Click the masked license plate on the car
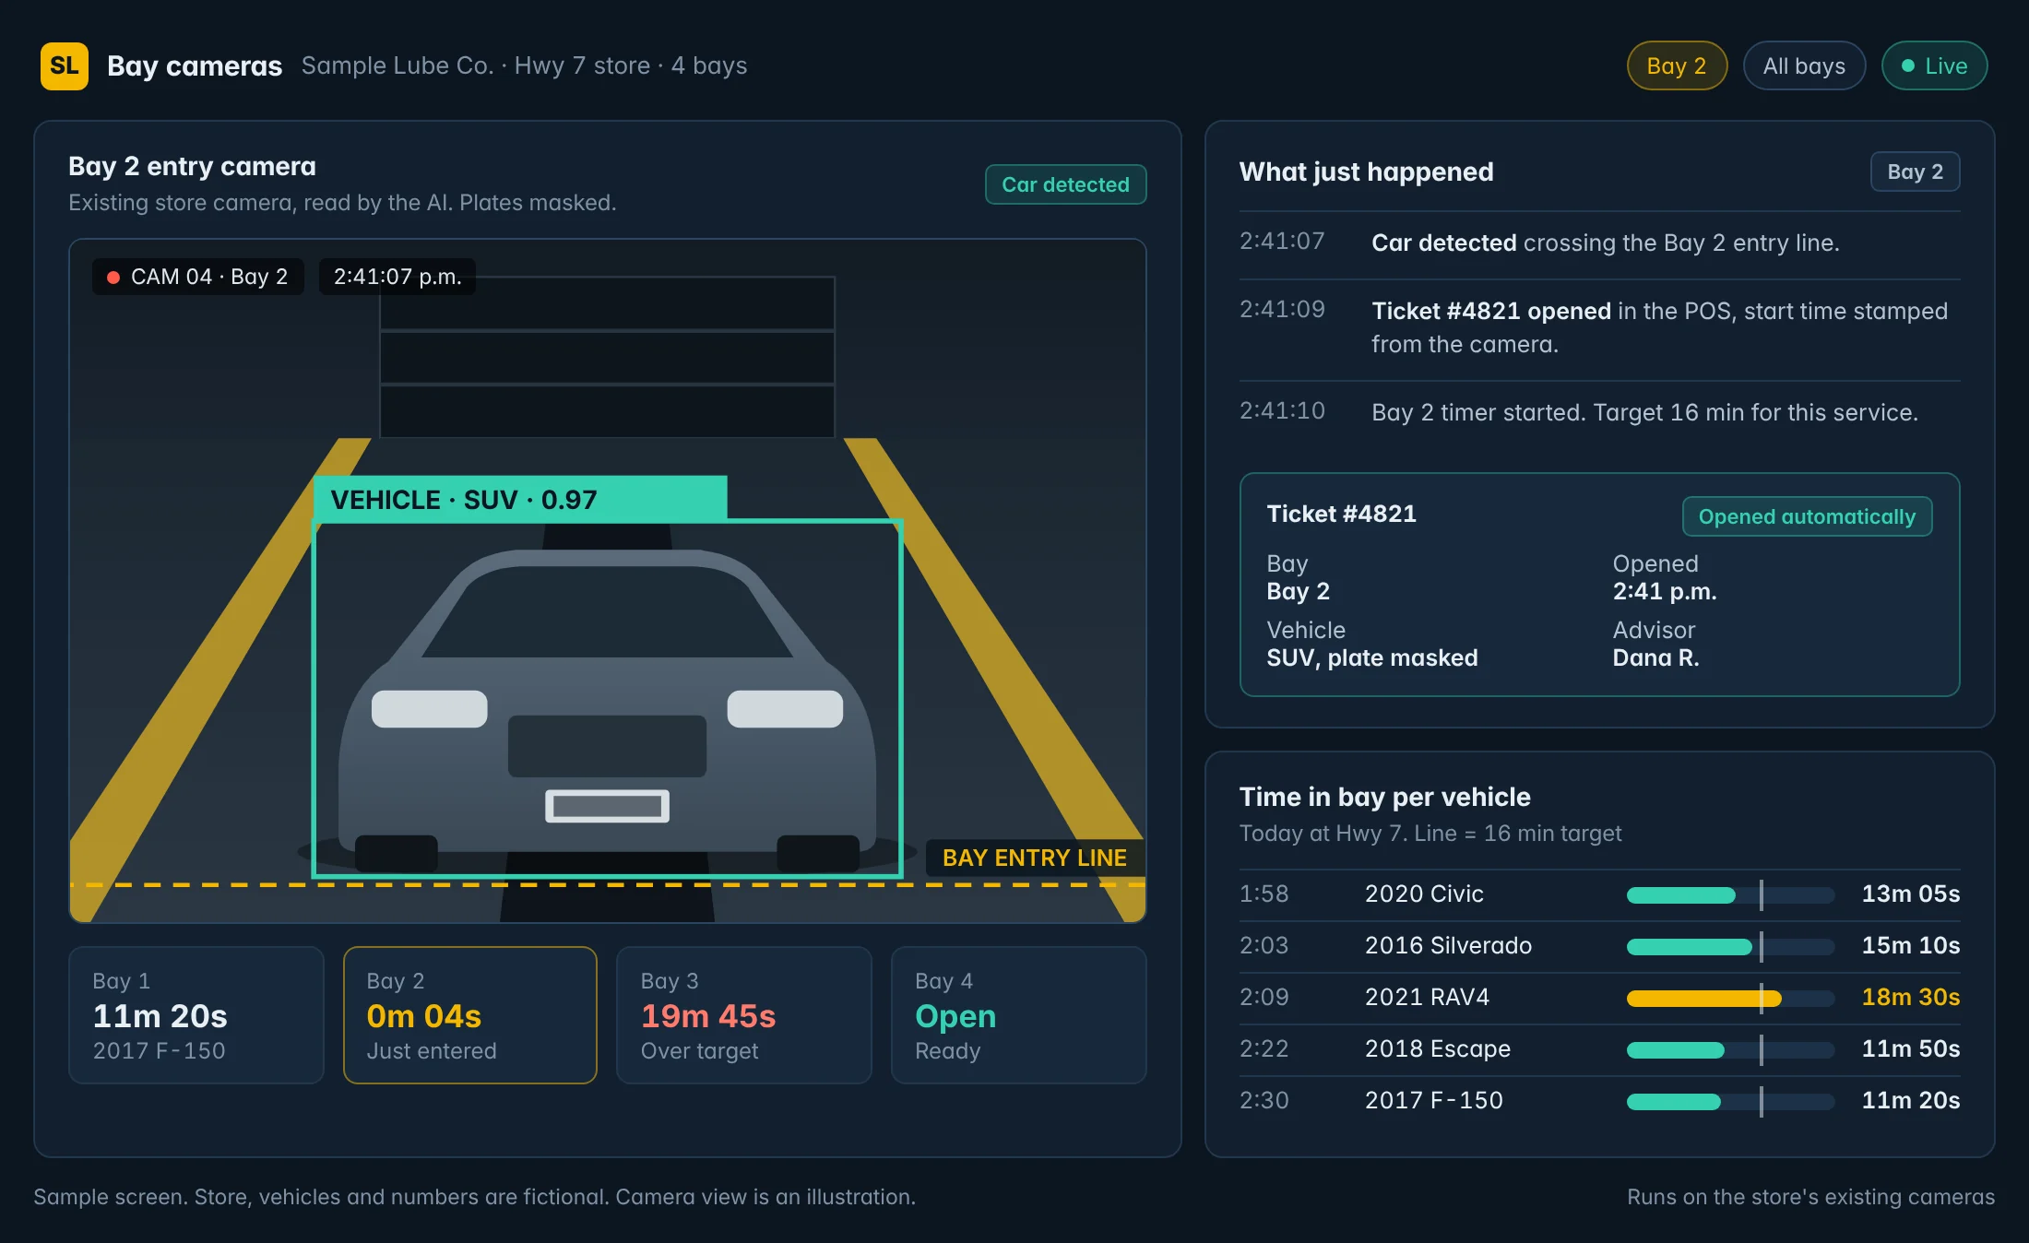The width and height of the screenshot is (2029, 1243). point(607,806)
